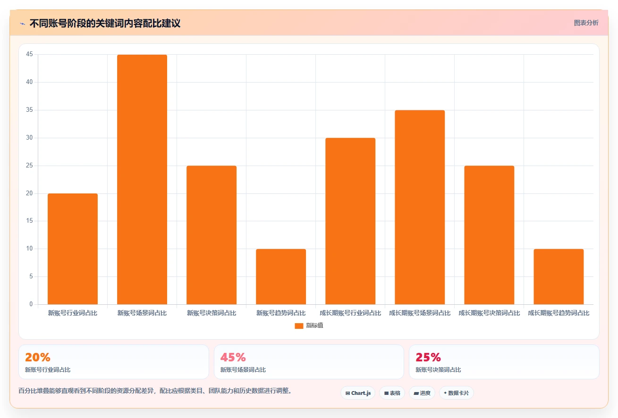This screenshot has width=618, height=418.
Task: Click x-axis label 新账号行业词占比
Action: pos(73,313)
